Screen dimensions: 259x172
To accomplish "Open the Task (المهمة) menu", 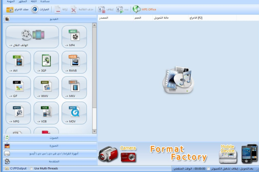I will tap(11, 1).
